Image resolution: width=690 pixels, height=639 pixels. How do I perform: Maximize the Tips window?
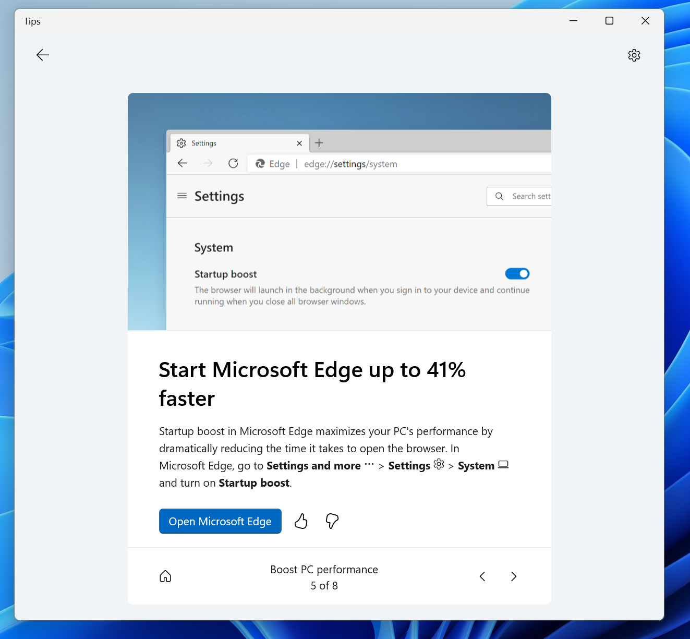tap(609, 21)
